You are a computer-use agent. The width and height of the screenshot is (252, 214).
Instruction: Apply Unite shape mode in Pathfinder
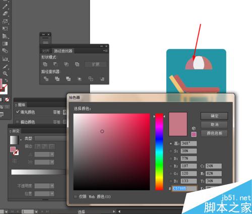point(45,64)
